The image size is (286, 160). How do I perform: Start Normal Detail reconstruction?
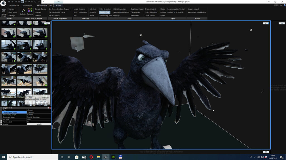tap(3, 12)
